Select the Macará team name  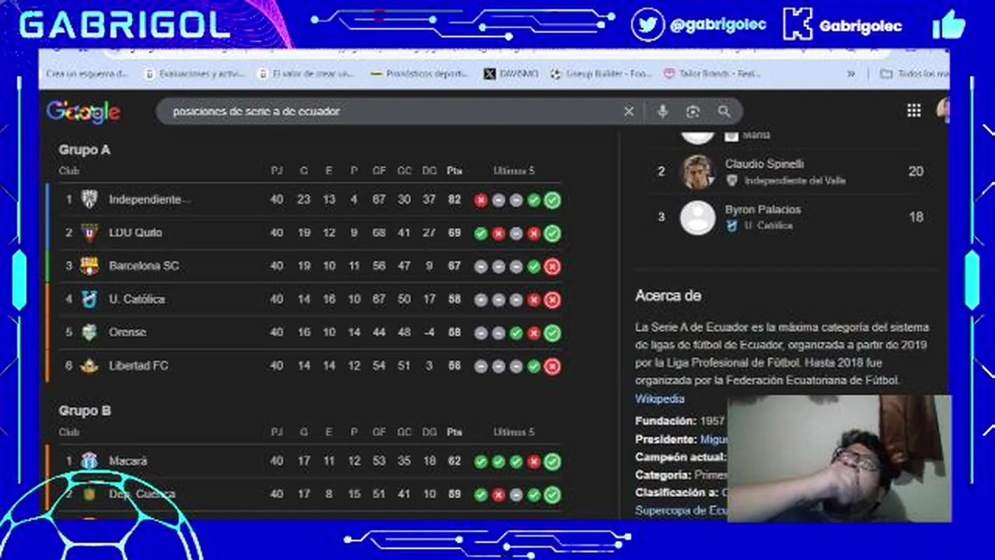tap(128, 460)
